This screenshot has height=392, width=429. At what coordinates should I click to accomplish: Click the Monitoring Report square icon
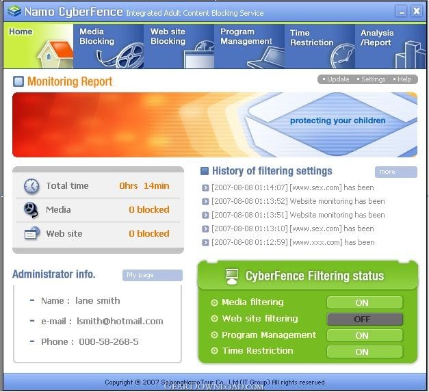click(x=18, y=81)
